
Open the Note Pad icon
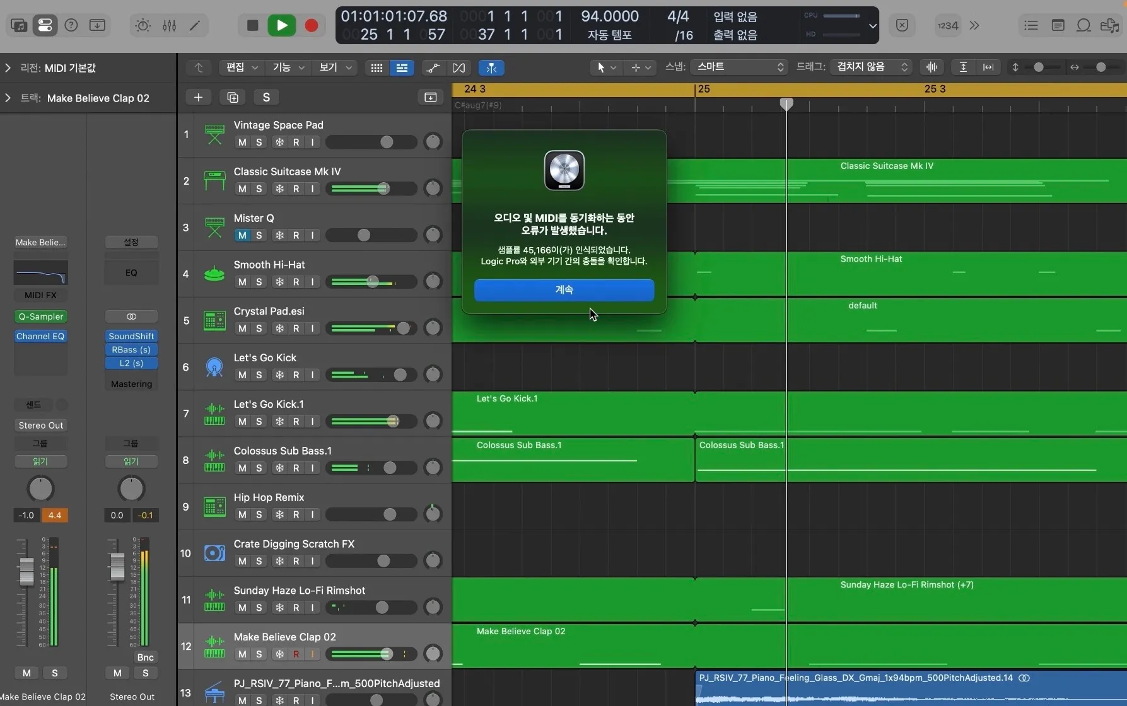1058,25
